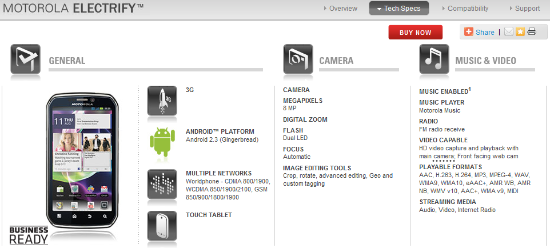
Task: Click the Touch Tablet phone icon
Action: coord(162,226)
